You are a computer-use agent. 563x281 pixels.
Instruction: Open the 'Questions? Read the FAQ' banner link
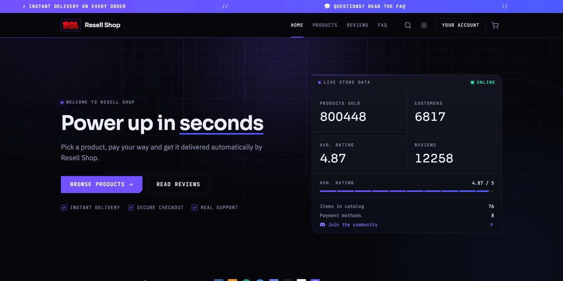pyautogui.click(x=365, y=6)
